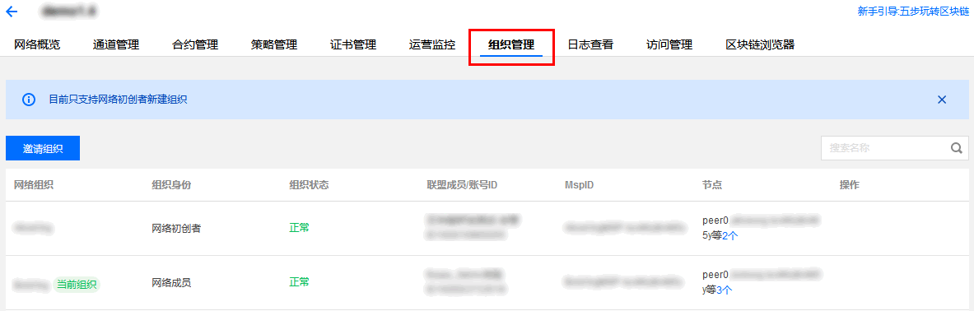Screen dimensions: 974x311
Task: Click the 组织身份 column header
Action: (x=171, y=185)
